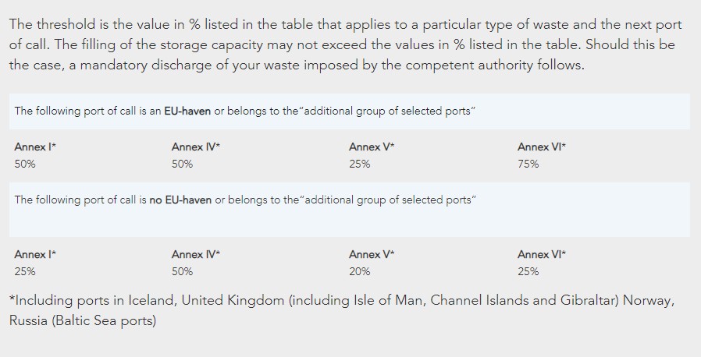Click 50% under Annex IV* in first table

pos(183,164)
